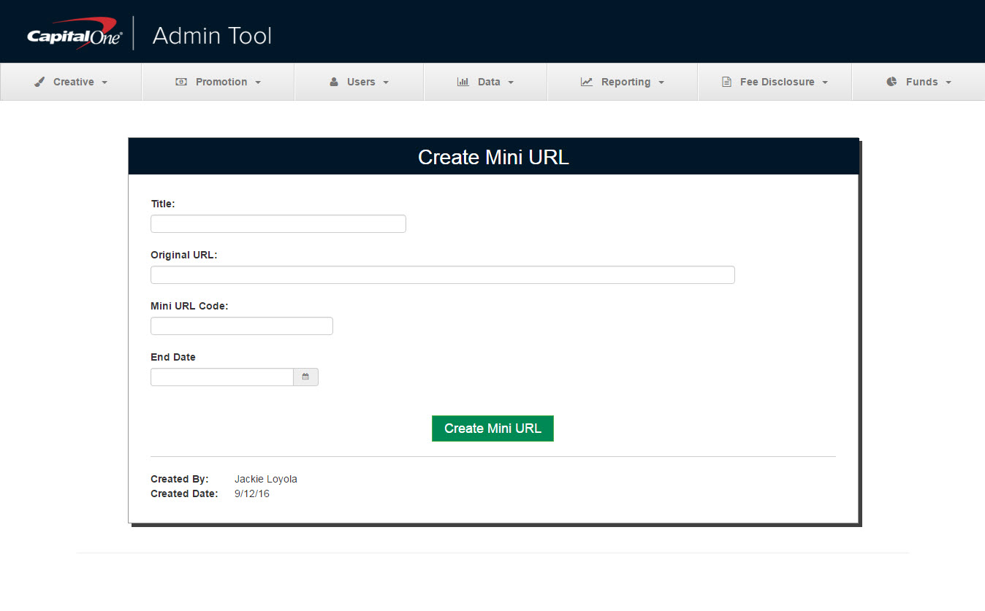Expand the Funds dropdown arrow

click(948, 82)
